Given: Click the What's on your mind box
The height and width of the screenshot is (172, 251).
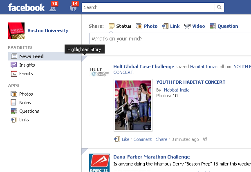Looking at the screenshot, I should [x=170, y=39].
